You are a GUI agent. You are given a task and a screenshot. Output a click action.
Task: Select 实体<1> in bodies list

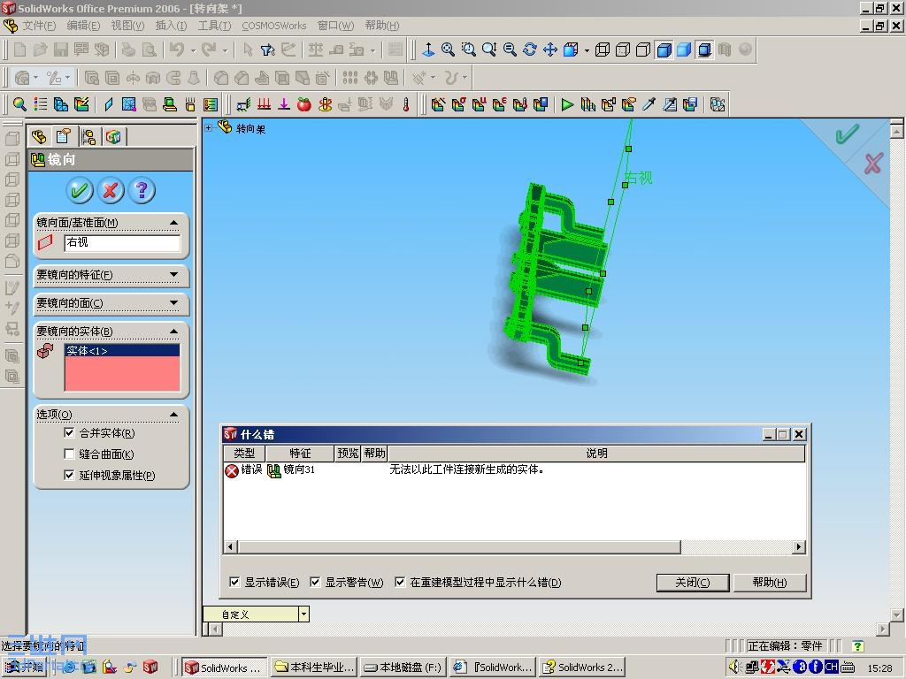point(122,350)
